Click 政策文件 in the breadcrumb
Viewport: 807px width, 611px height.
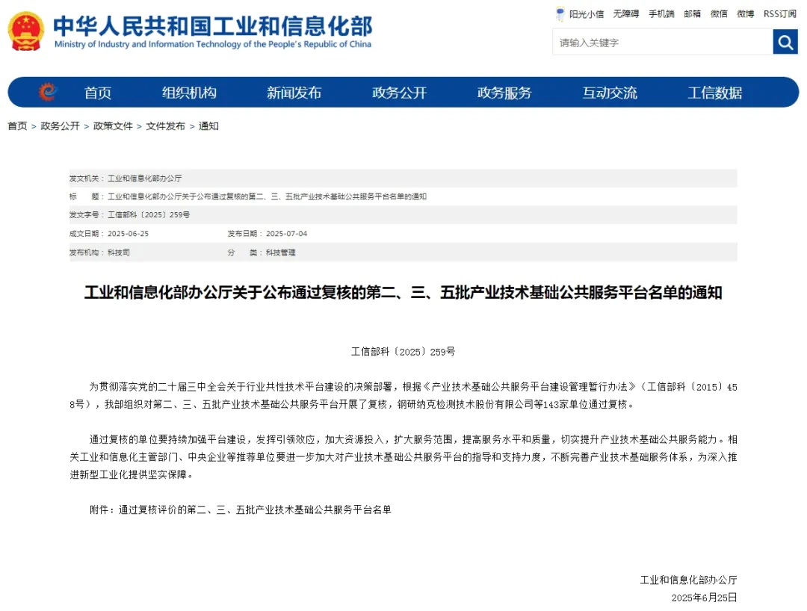point(113,126)
